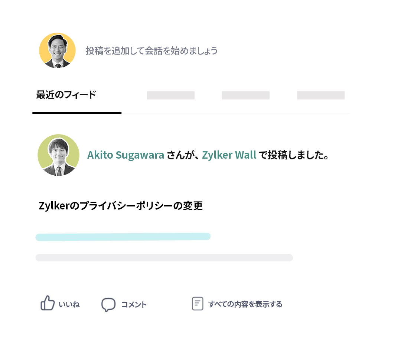The image size is (401, 341).
Task: Select the last gray placeholder tab
Action: pos(320,95)
